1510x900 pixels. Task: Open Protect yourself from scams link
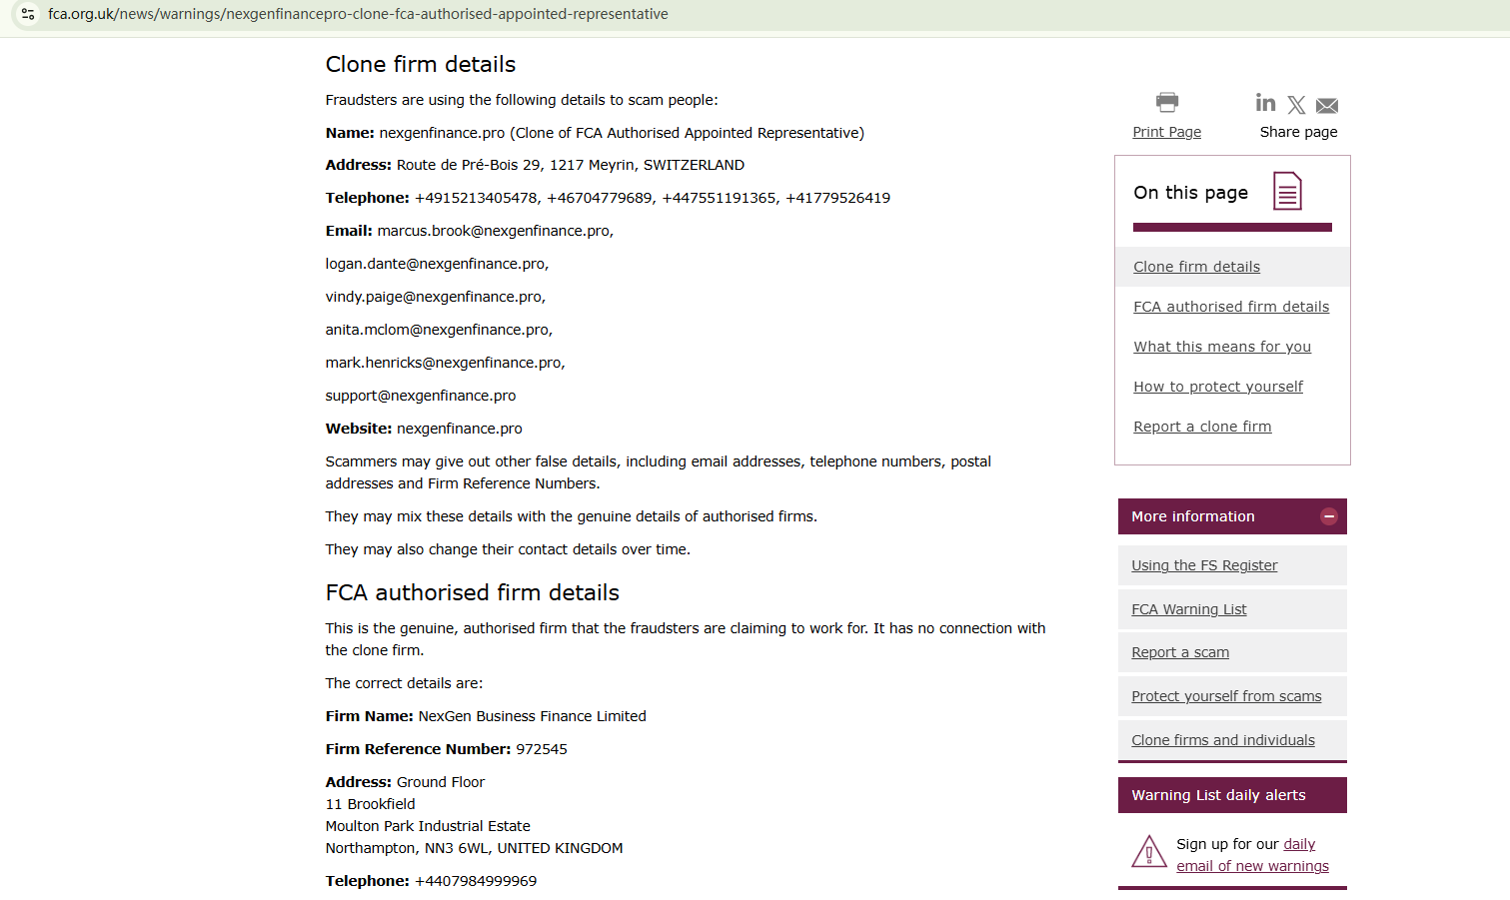1226,696
